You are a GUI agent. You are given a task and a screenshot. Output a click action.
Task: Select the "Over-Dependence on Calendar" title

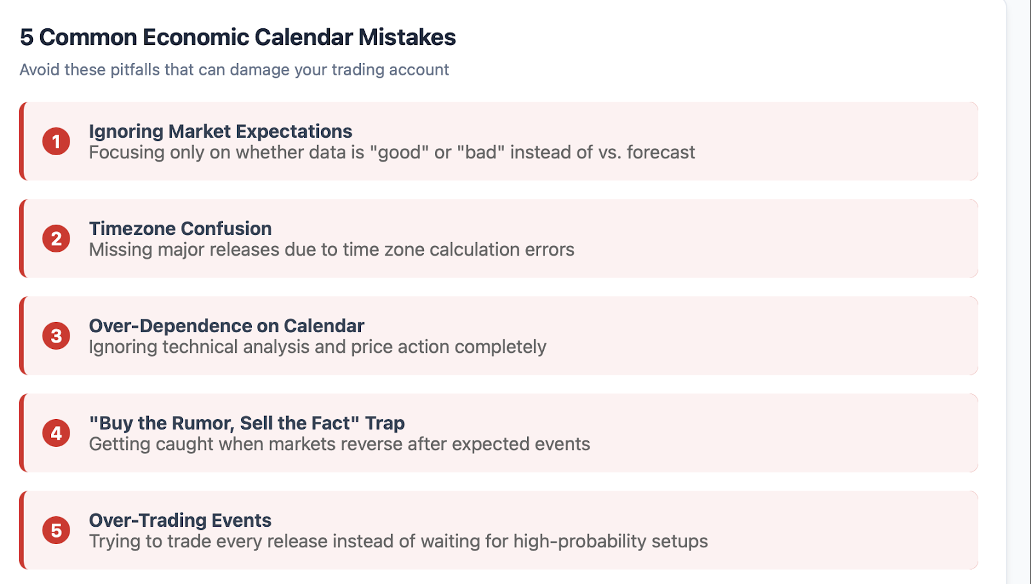point(226,326)
